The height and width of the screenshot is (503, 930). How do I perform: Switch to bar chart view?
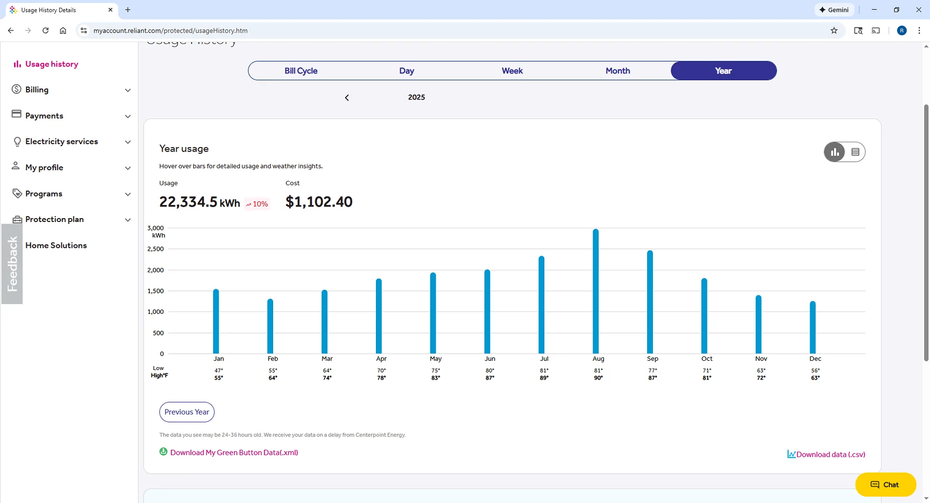[835, 152]
